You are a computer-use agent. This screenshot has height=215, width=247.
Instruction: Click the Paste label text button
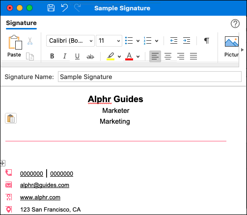point(14,54)
